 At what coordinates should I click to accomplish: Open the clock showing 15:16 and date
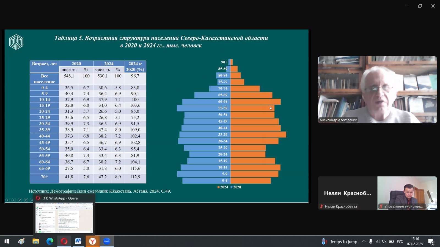point(415,242)
